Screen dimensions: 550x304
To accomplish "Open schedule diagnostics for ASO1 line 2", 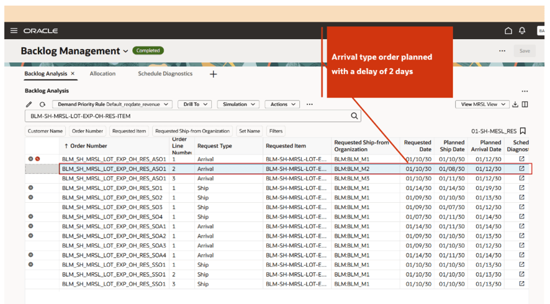I will 522,169.
